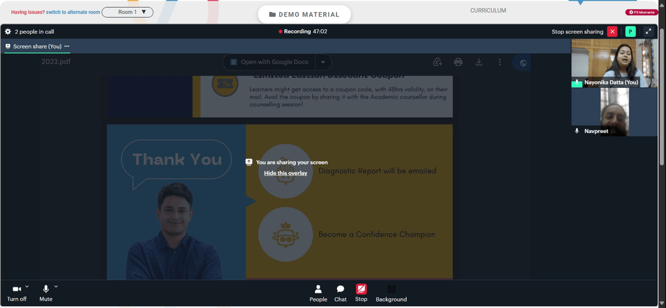Open Room 1 dropdown selector
The width and height of the screenshot is (666, 308).
127,12
